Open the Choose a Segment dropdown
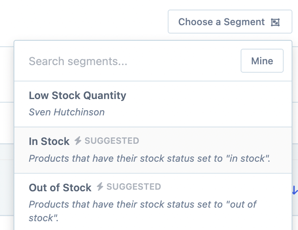 coord(230,22)
